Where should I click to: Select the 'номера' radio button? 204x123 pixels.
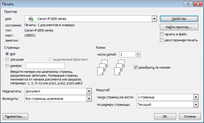7,66
